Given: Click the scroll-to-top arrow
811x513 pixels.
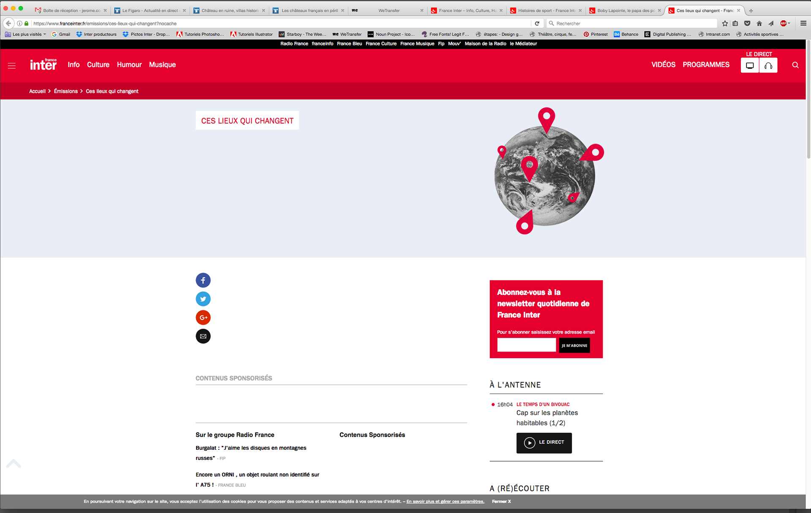Looking at the screenshot, I should (x=14, y=464).
